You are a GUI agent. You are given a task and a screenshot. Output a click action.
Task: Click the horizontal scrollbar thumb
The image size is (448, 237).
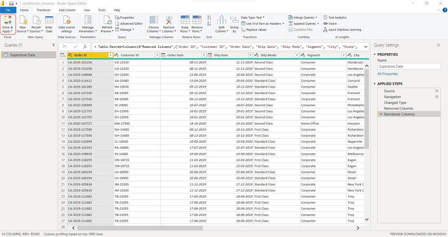tap(140, 228)
